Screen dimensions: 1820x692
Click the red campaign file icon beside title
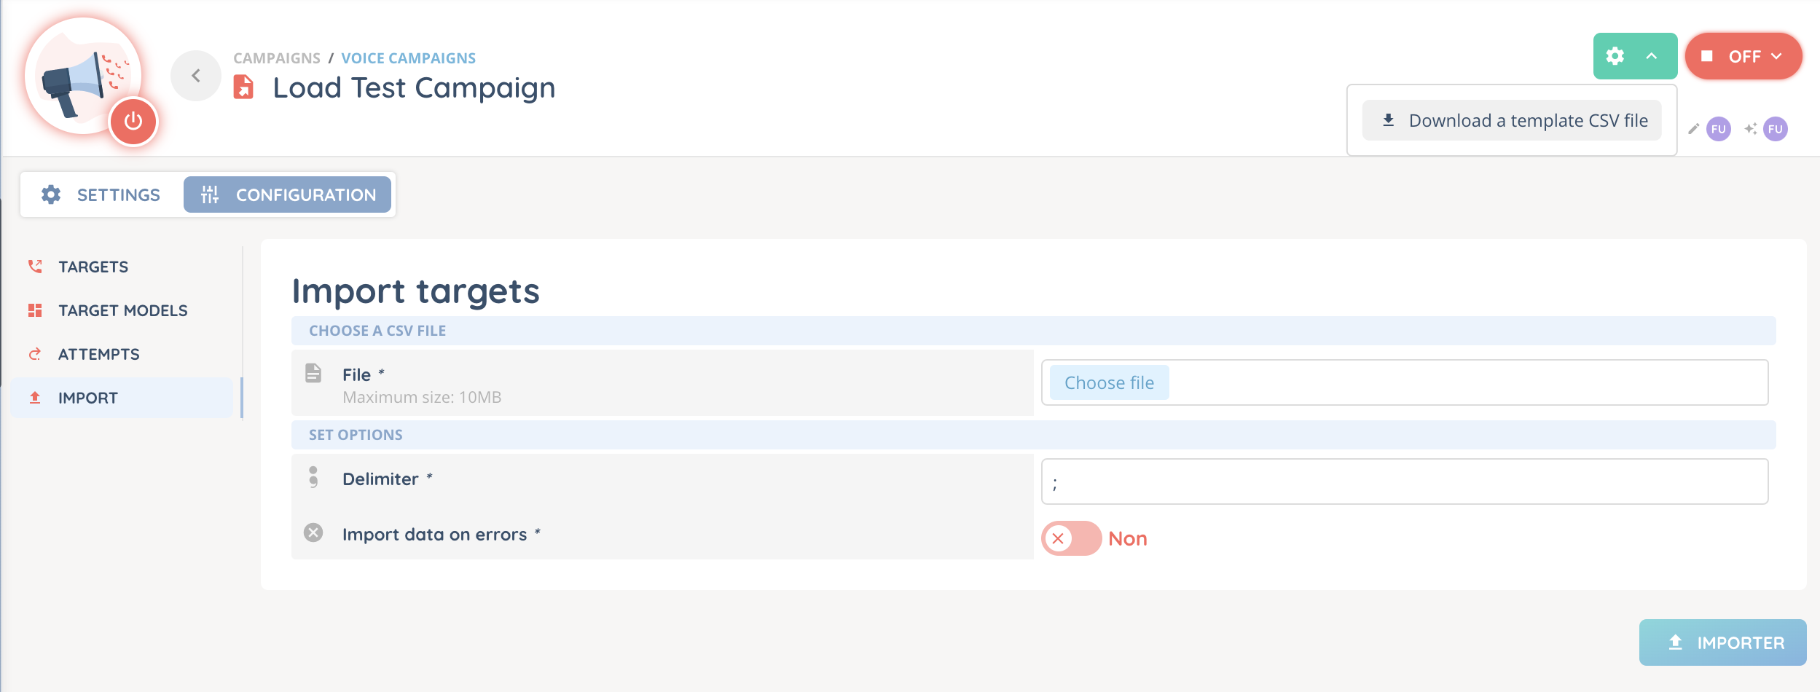click(243, 87)
